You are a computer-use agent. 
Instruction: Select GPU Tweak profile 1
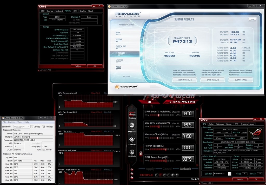point(157,175)
